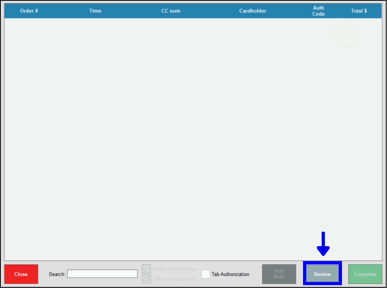Click the Review button
This screenshot has width=387, height=288.
click(x=322, y=274)
